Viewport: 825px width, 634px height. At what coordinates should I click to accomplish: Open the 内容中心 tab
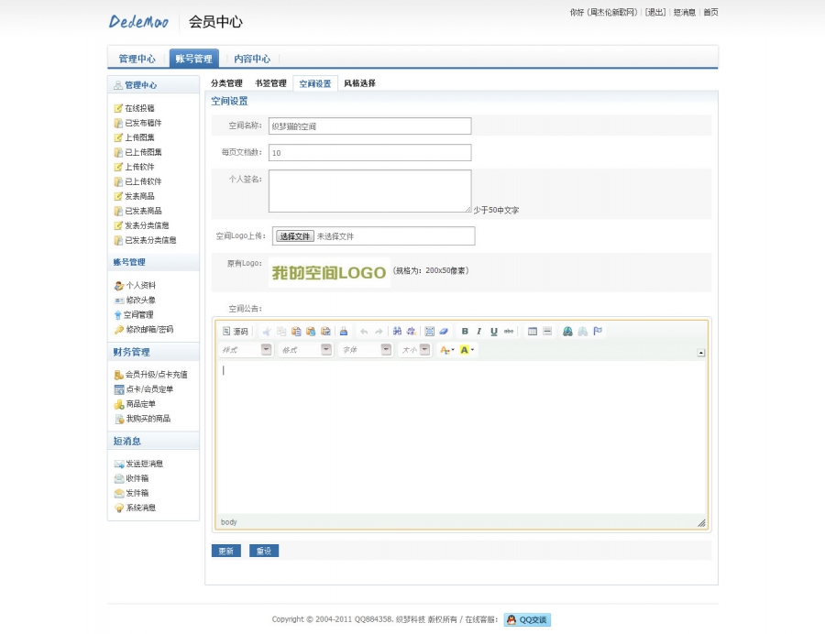point(253,58)
